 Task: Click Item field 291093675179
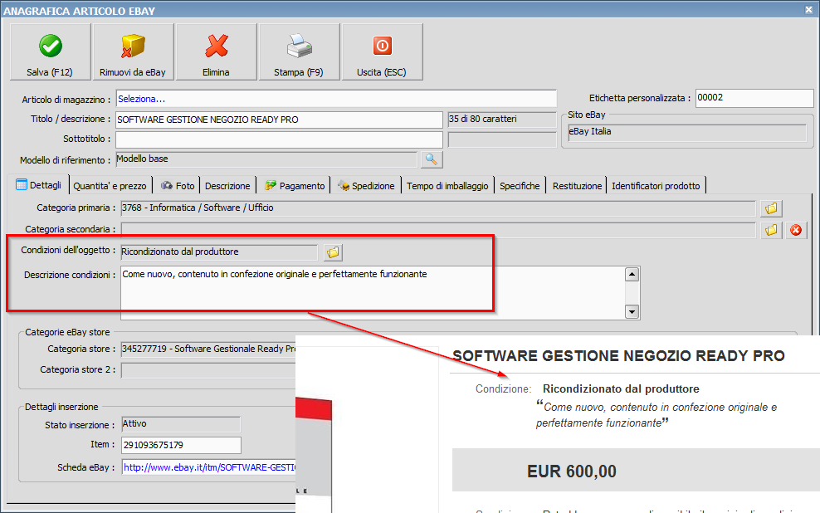[181, 445]
